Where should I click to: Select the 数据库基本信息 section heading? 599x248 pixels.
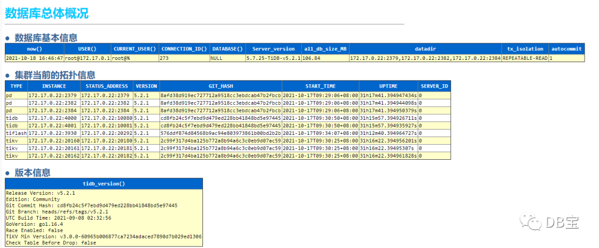(x=46, y=38)
